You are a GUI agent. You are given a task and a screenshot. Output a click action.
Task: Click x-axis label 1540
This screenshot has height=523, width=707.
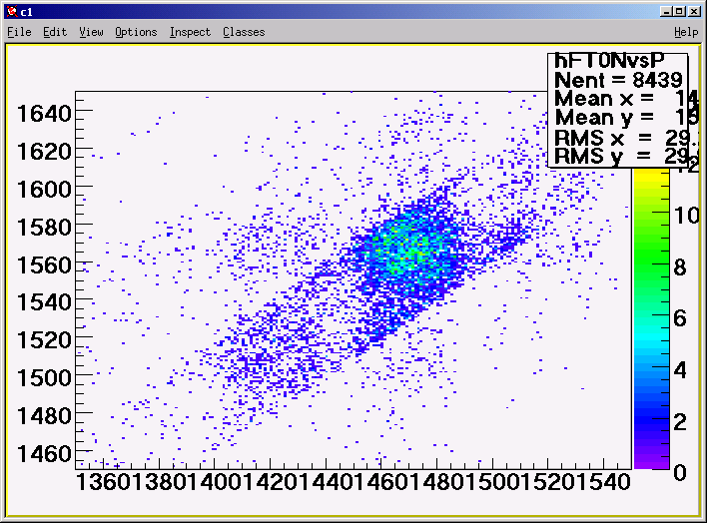point(603,482)
